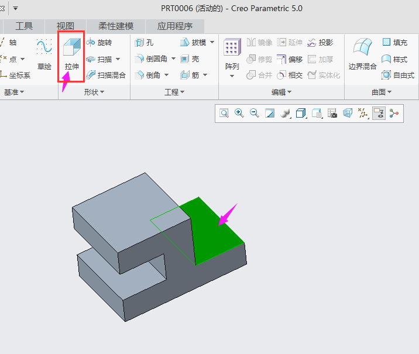Toggle the annotation display eye button

(379, 114)
